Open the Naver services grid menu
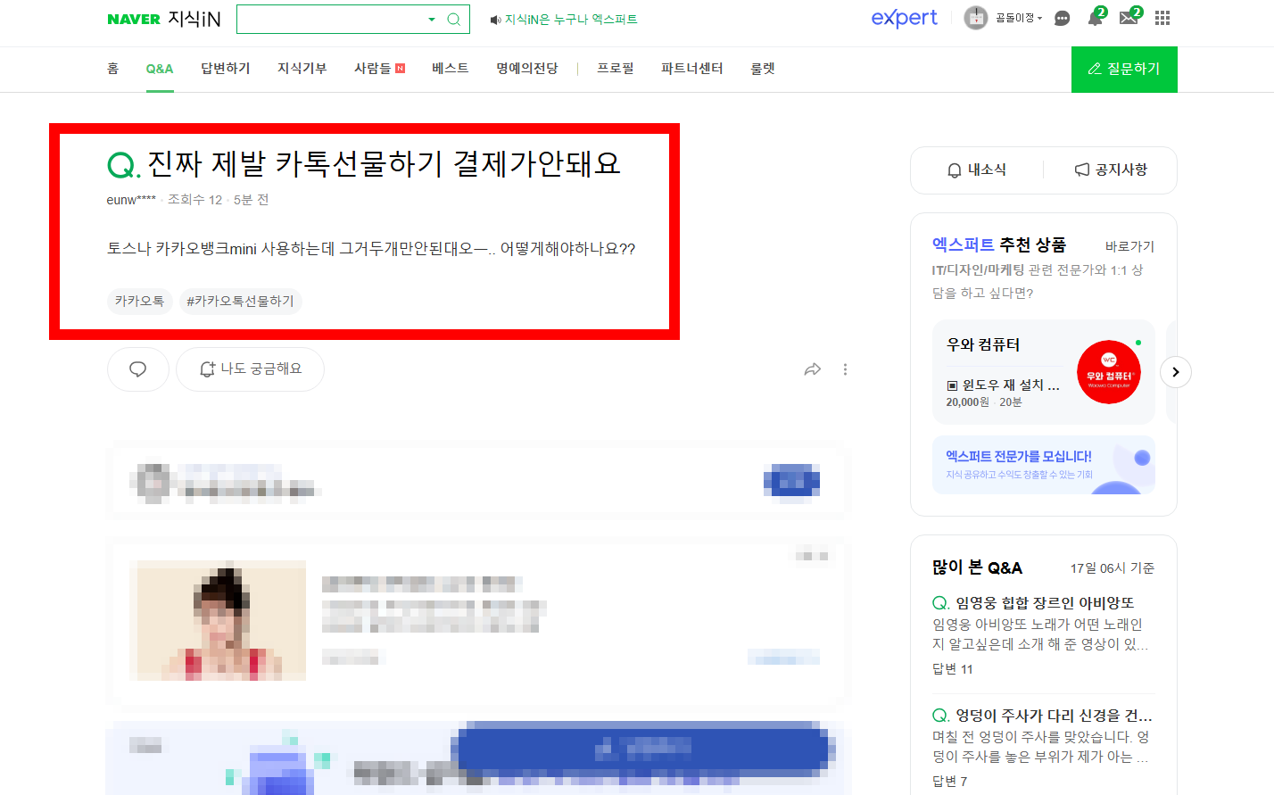This screenshot has height=795, width=1274. pyautogui.click(x=1162, y=18)
